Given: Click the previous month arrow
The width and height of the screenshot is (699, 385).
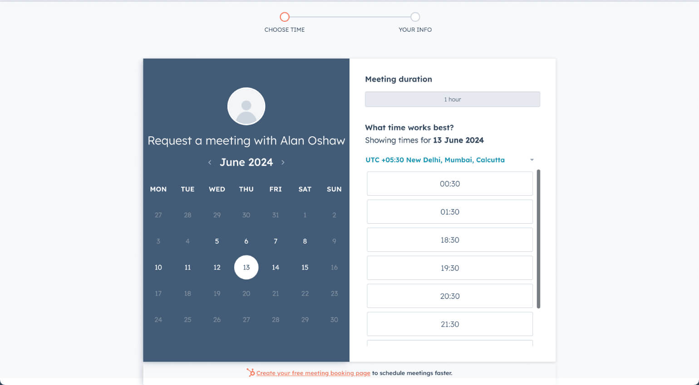Looking at the screenshot, I should click(x=210, y=162).
